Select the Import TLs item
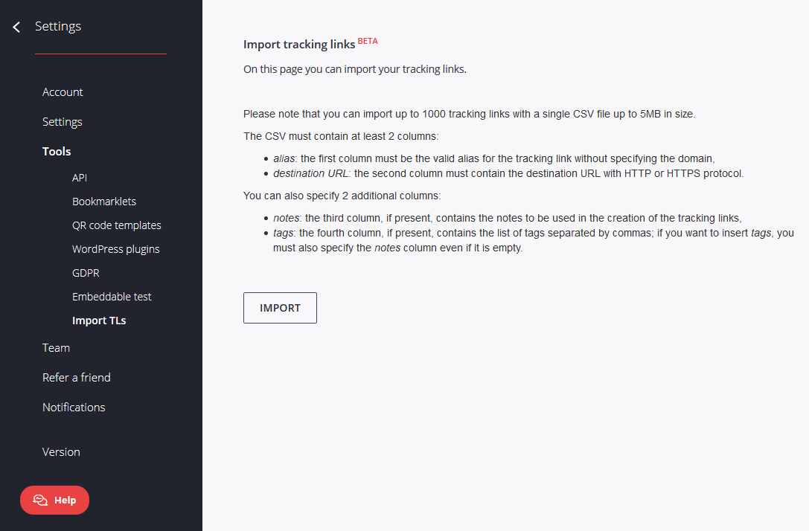Image resolution: width=809 pixels, height=531 pixels. [x=99, y=321]
